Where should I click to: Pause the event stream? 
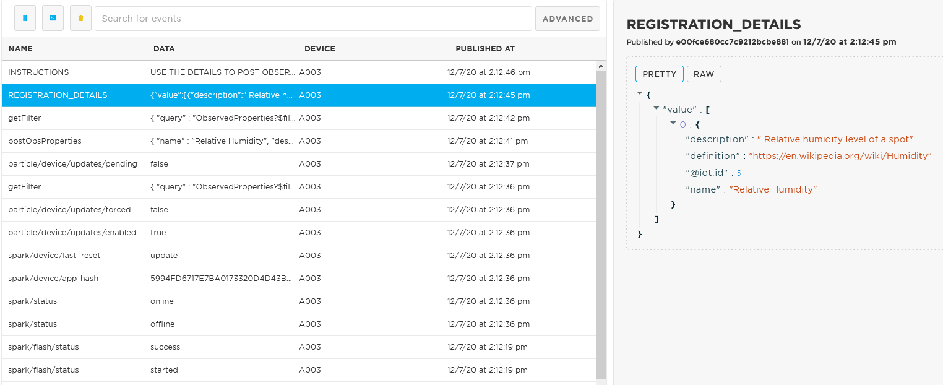(x=25, y=19)
